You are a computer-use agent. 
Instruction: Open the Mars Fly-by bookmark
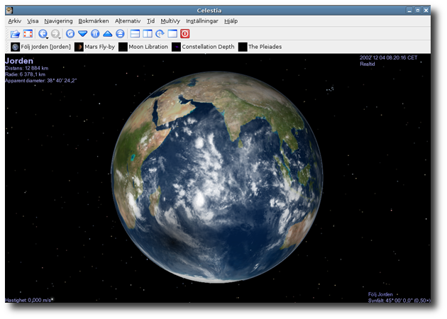pyautogui.click(x=94, y=47)
